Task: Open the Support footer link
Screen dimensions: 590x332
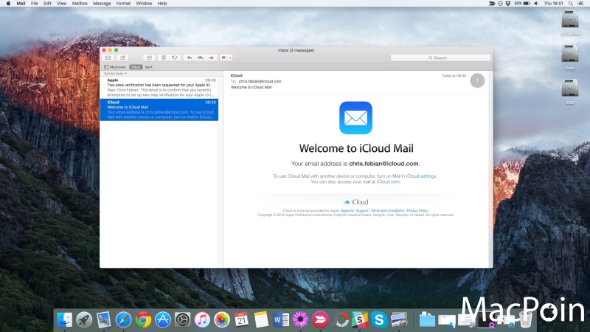Action: click(x=362, y=210)
